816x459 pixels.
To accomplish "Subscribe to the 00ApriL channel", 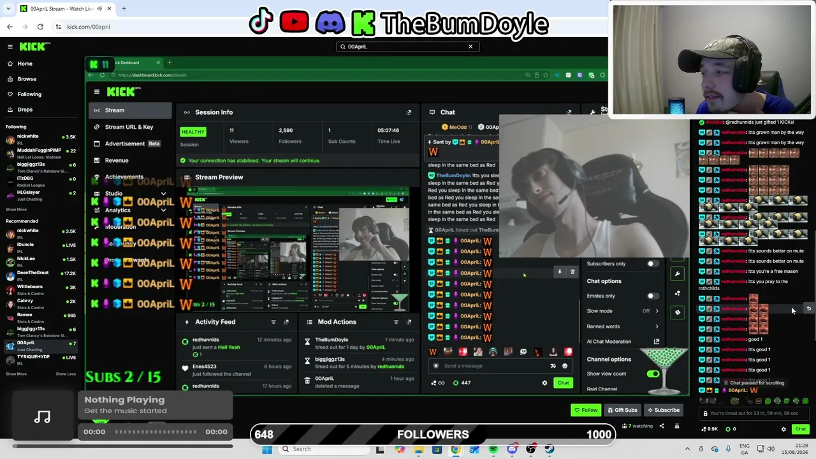I will 663,410.
